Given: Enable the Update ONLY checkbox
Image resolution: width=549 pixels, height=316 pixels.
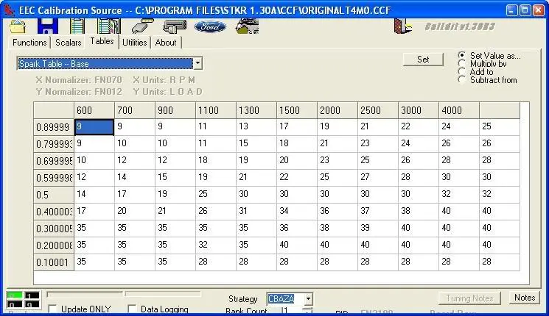Looking at the screenshot, I should tap(52, 309).
